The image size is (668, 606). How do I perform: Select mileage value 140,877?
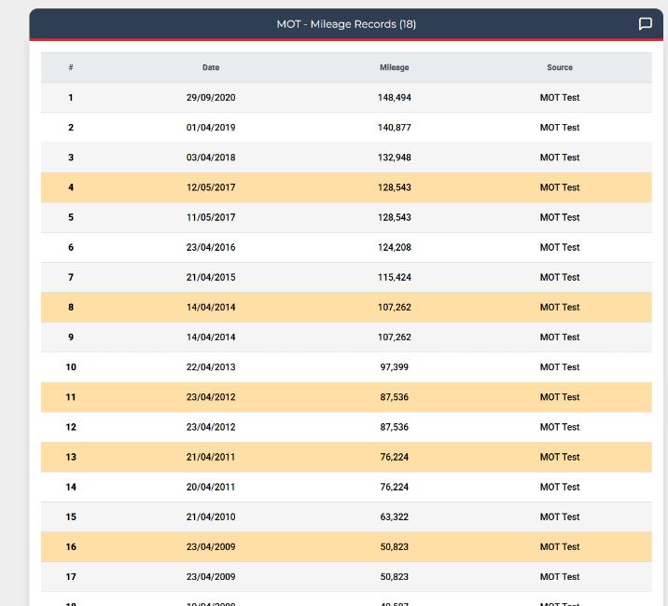pyautogui.click(x=395, y=128)
